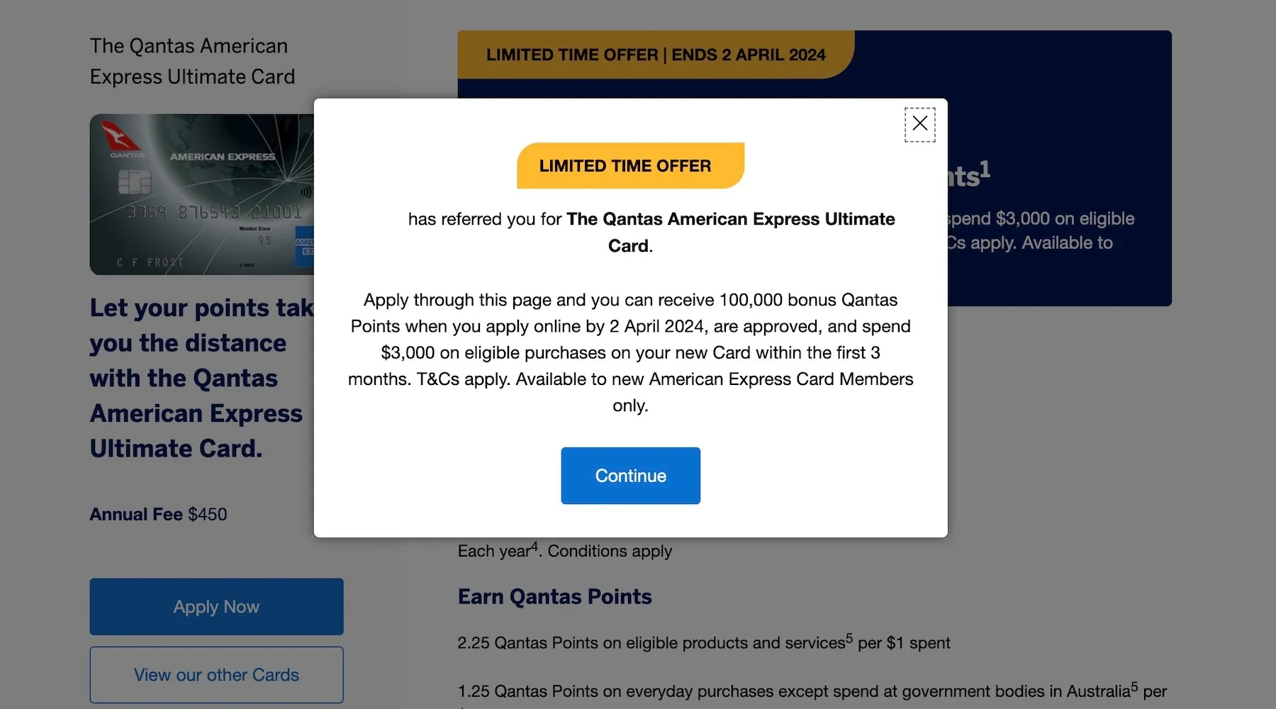Click the 2.25 Qantas Points earn rate line
Screen dimensions: 1276x709
(x=703, y=643)
